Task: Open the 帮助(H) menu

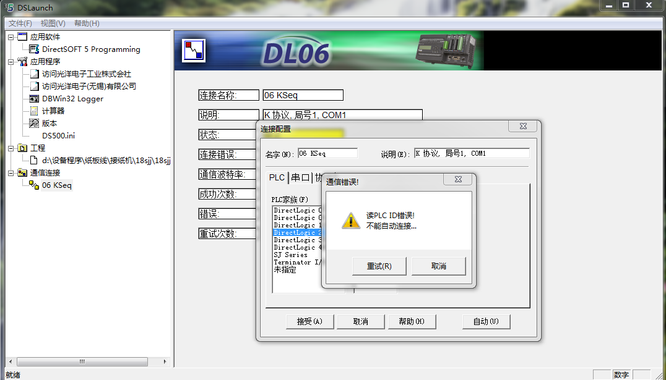Action: (87, 23)
